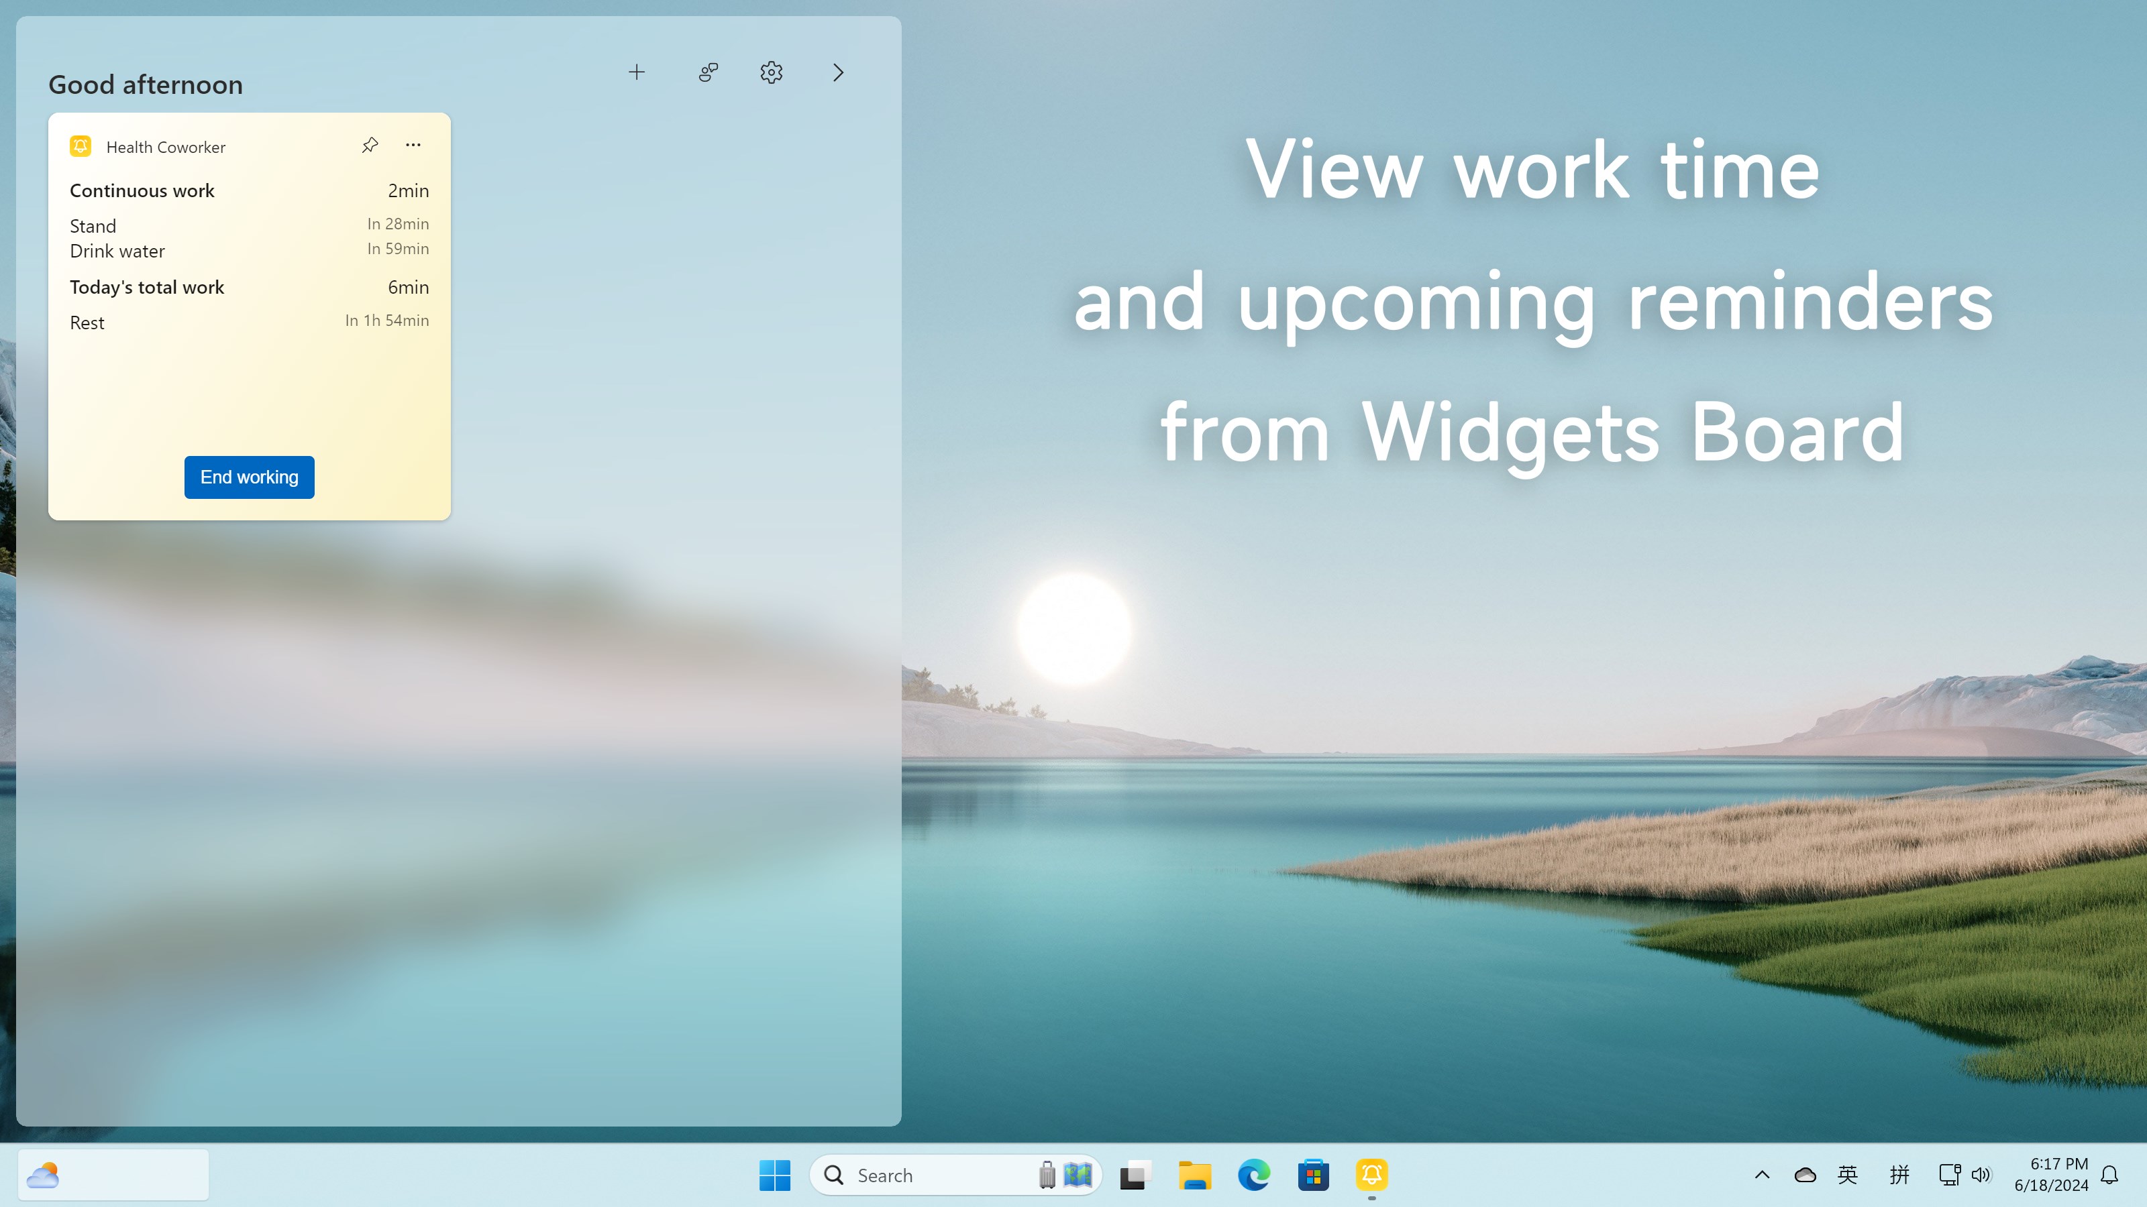Click the add widgets plus icon
The height and width of the screenshot is (1207, 2147).
tap(637, 72)
